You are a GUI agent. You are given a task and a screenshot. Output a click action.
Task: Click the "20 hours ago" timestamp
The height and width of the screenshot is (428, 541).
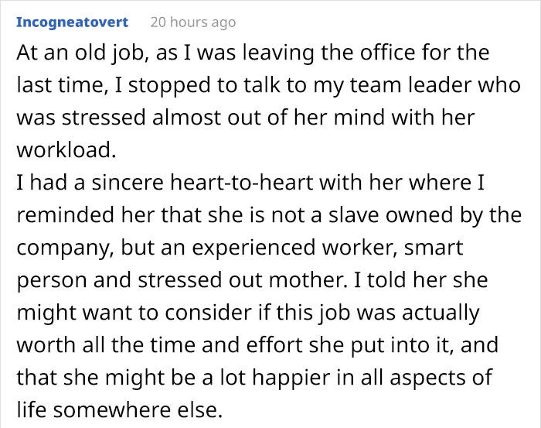click(x=192, y=22)
